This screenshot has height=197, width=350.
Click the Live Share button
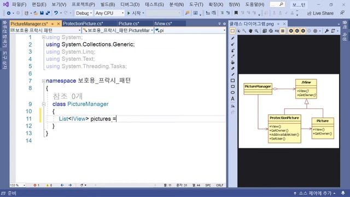tap(320, 13)
